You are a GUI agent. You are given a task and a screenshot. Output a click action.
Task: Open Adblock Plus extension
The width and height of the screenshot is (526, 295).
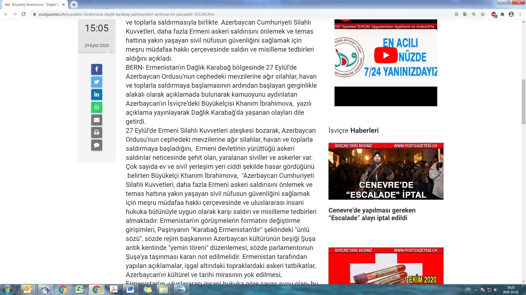click(x=494, y=14)
